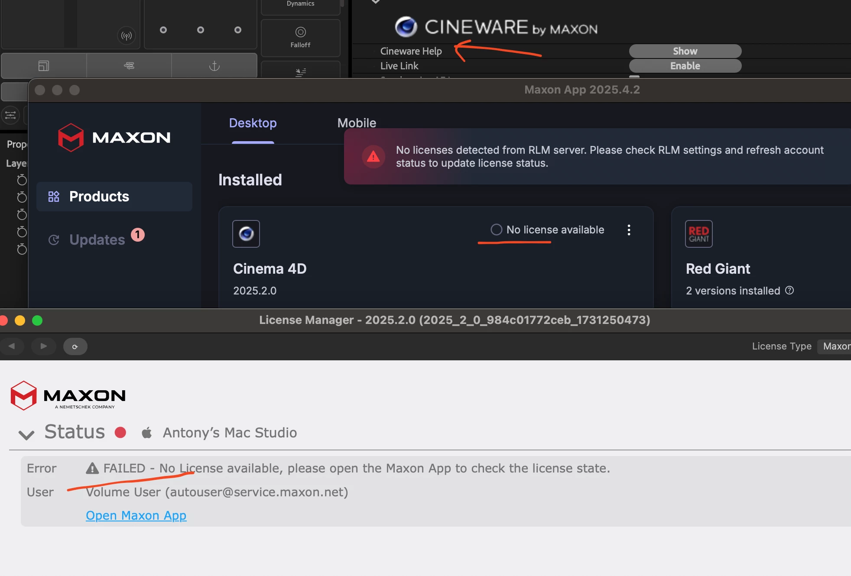Viewport: 851px width, 576px height.
Task: Open the Updates sidebar section
Action: click(x=97, y=239)
